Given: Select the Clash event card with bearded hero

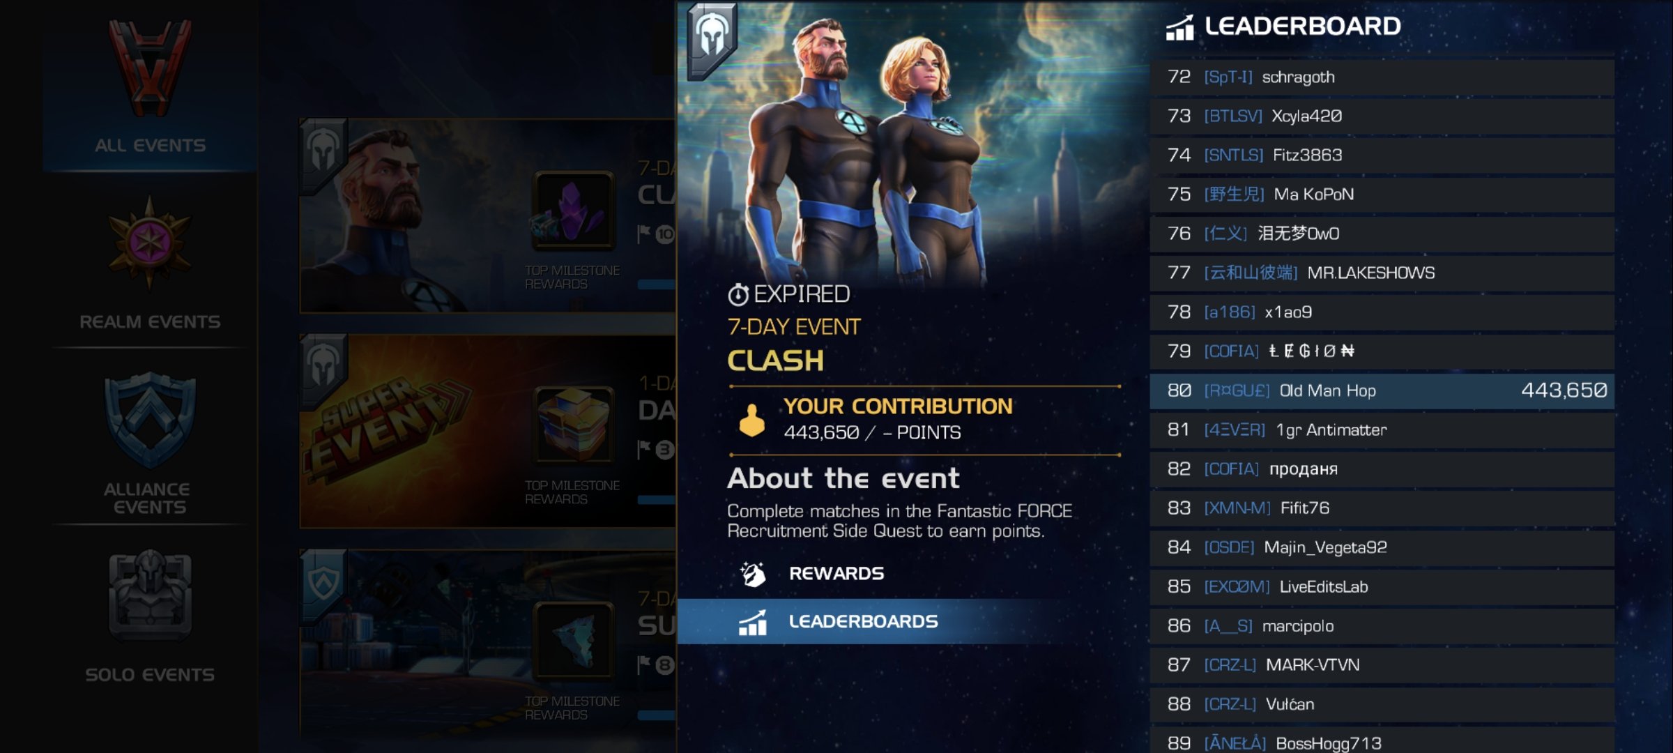Looking at the screenshot, I should (x=488, y=215).
